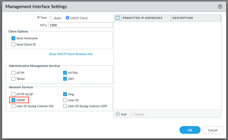Enable the HTTP OCSP network service
This screenshot has width=228, height=140.
(x=13, y=94)
